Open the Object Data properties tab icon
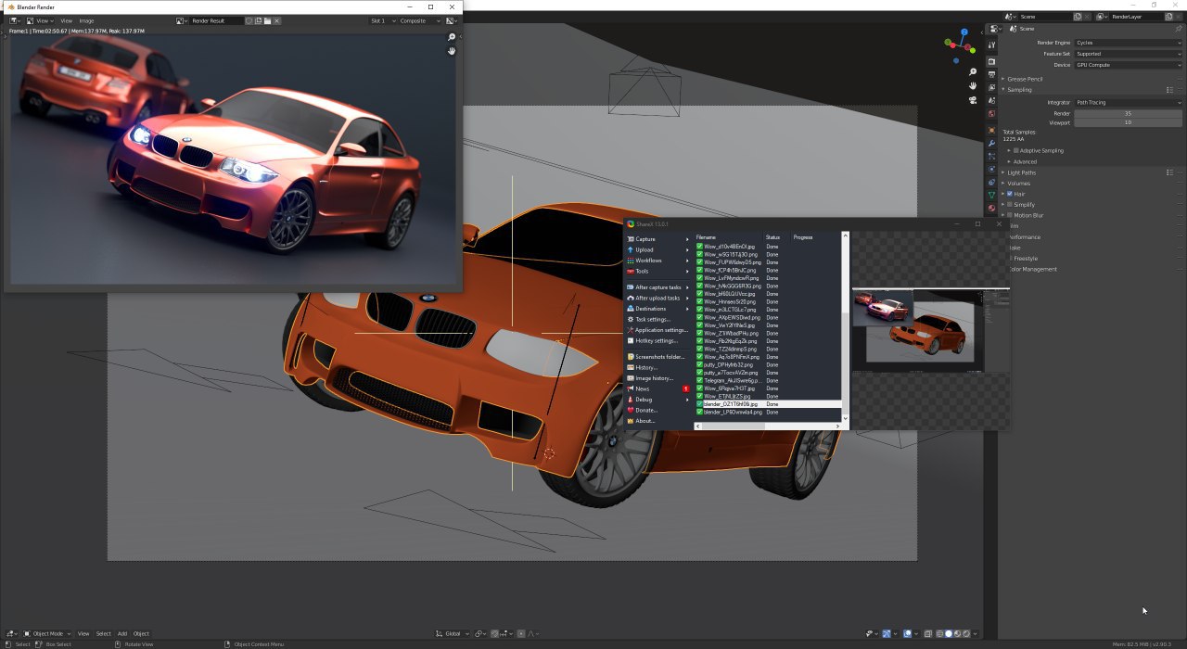This screenshot has width=1187, height=649. [x=991, y=196]
